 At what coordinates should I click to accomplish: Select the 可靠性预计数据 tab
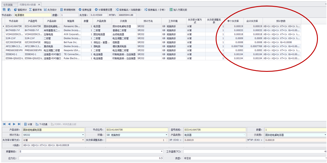pos(28,5)
